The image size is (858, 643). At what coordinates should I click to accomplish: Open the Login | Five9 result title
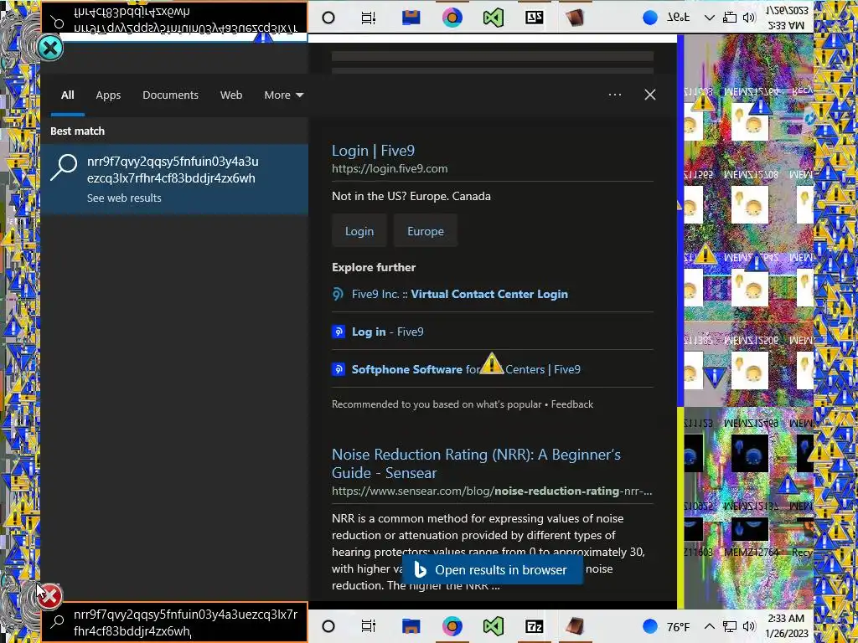tap(373, 151)
